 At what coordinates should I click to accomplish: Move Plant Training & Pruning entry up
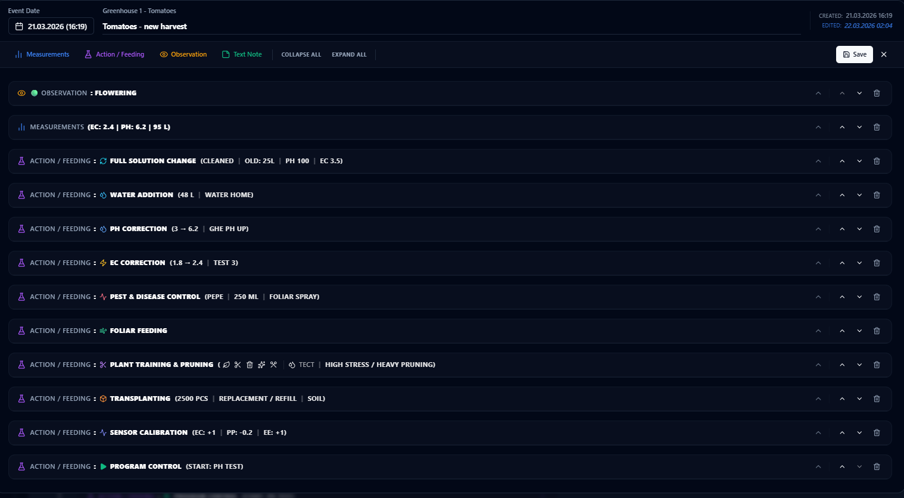pyautogui.click(x=842, y=365)
